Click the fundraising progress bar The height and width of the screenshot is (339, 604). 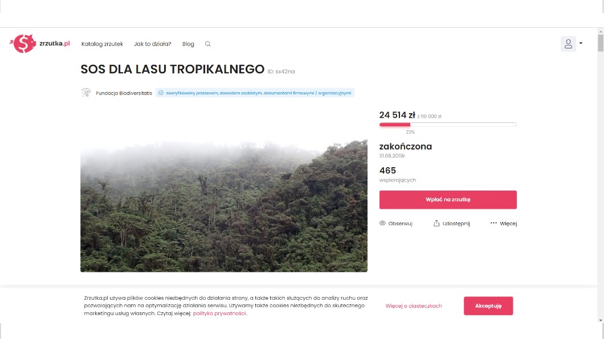point(448,124)
